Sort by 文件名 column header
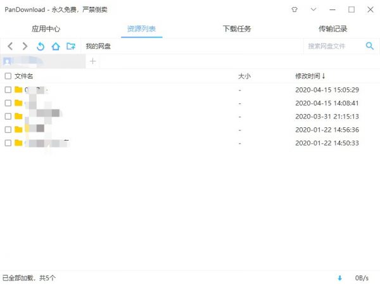Viewport: 380px width, 285px height. [x=24, y=76]
